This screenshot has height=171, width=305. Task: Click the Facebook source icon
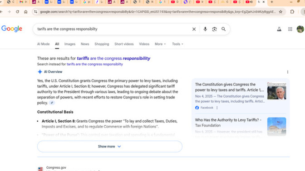pos(197,108)
